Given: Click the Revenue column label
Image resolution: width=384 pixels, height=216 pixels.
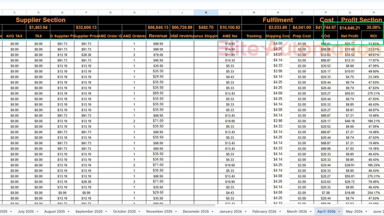Looking at the screenshot, I should click(158, 36).
